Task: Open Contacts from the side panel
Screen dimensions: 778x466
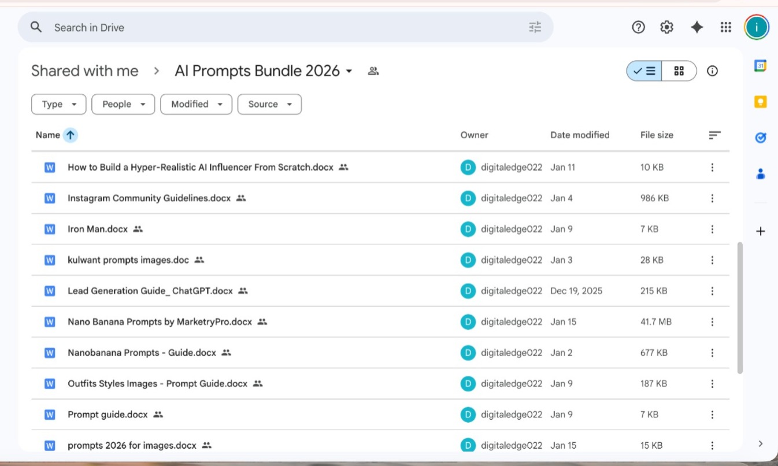Action: [761, 173]
